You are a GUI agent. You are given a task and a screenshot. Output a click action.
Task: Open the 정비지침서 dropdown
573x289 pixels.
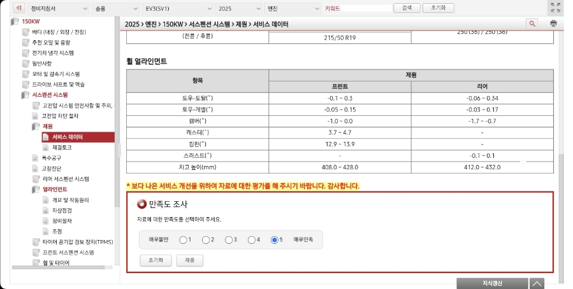click(x=58, y=8)
